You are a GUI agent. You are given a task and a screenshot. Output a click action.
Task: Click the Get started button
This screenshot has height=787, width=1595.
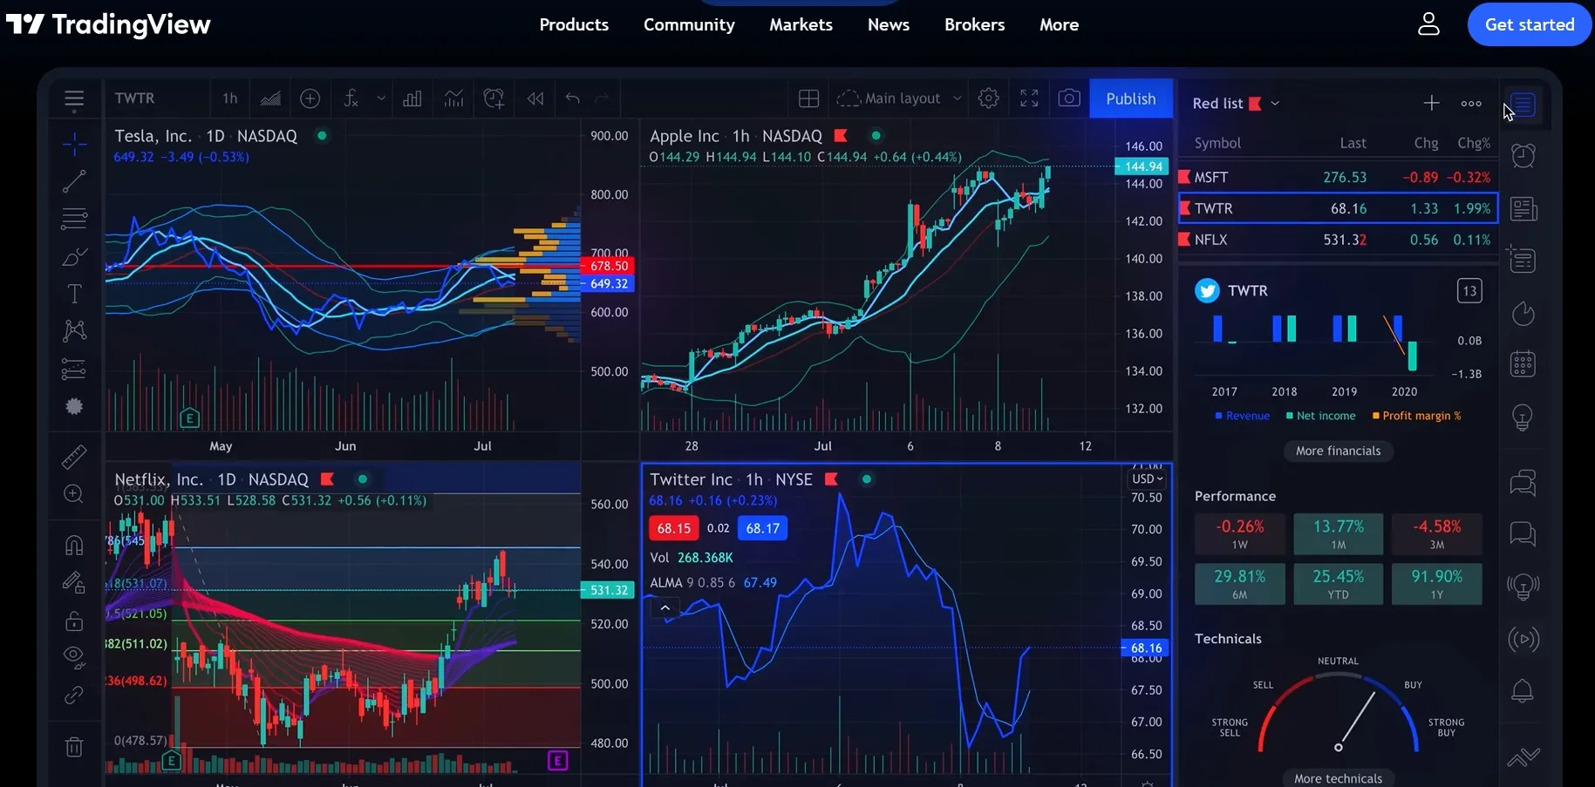[1530, 24]
